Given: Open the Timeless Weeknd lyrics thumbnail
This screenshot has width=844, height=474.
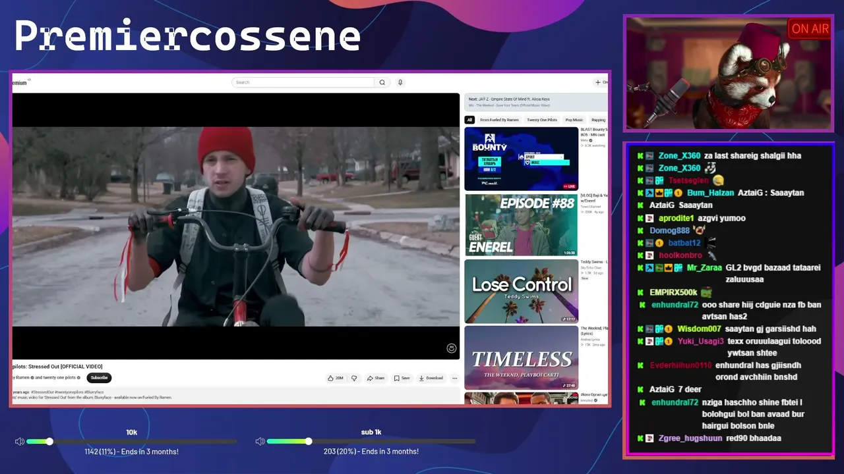Looking at the screenshot, I should 521,357.
